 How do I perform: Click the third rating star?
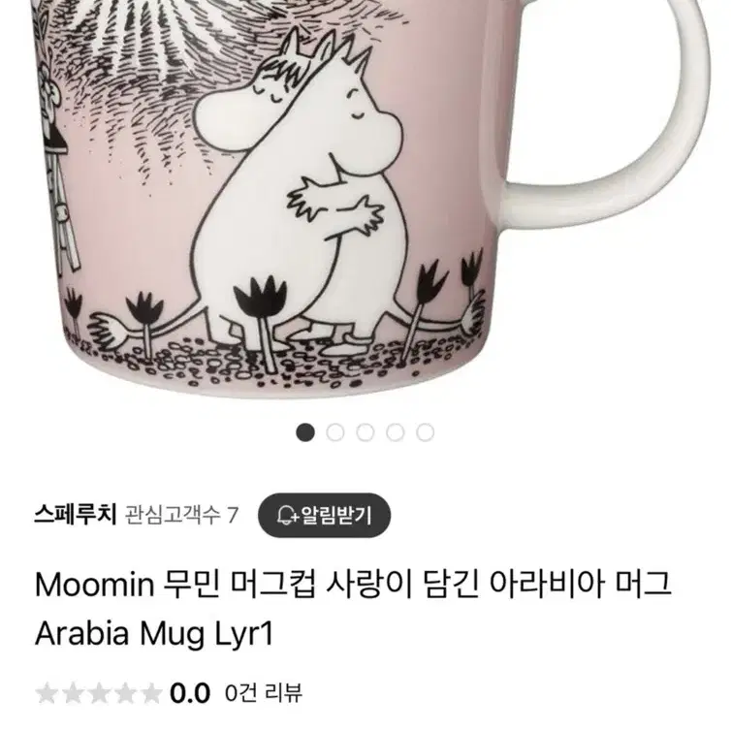99,693
